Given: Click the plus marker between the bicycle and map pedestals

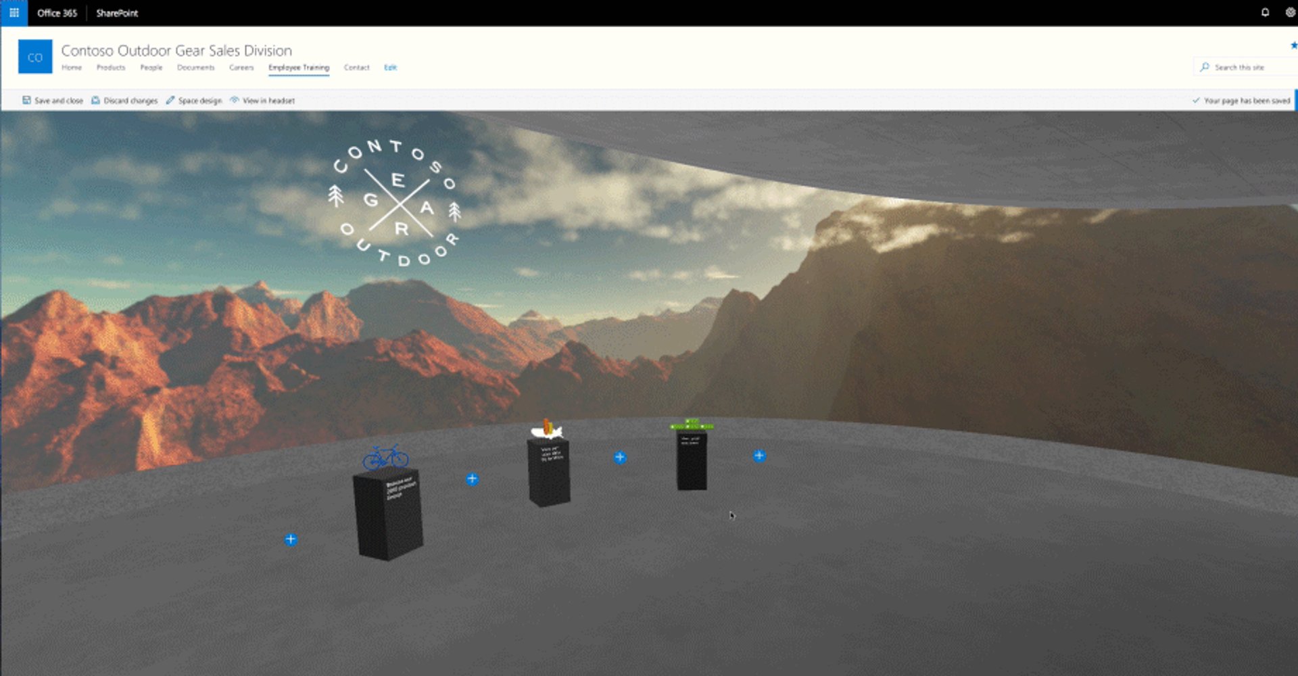Looking at the screenshot, I should pyautogui.click(x=473, y=479).
